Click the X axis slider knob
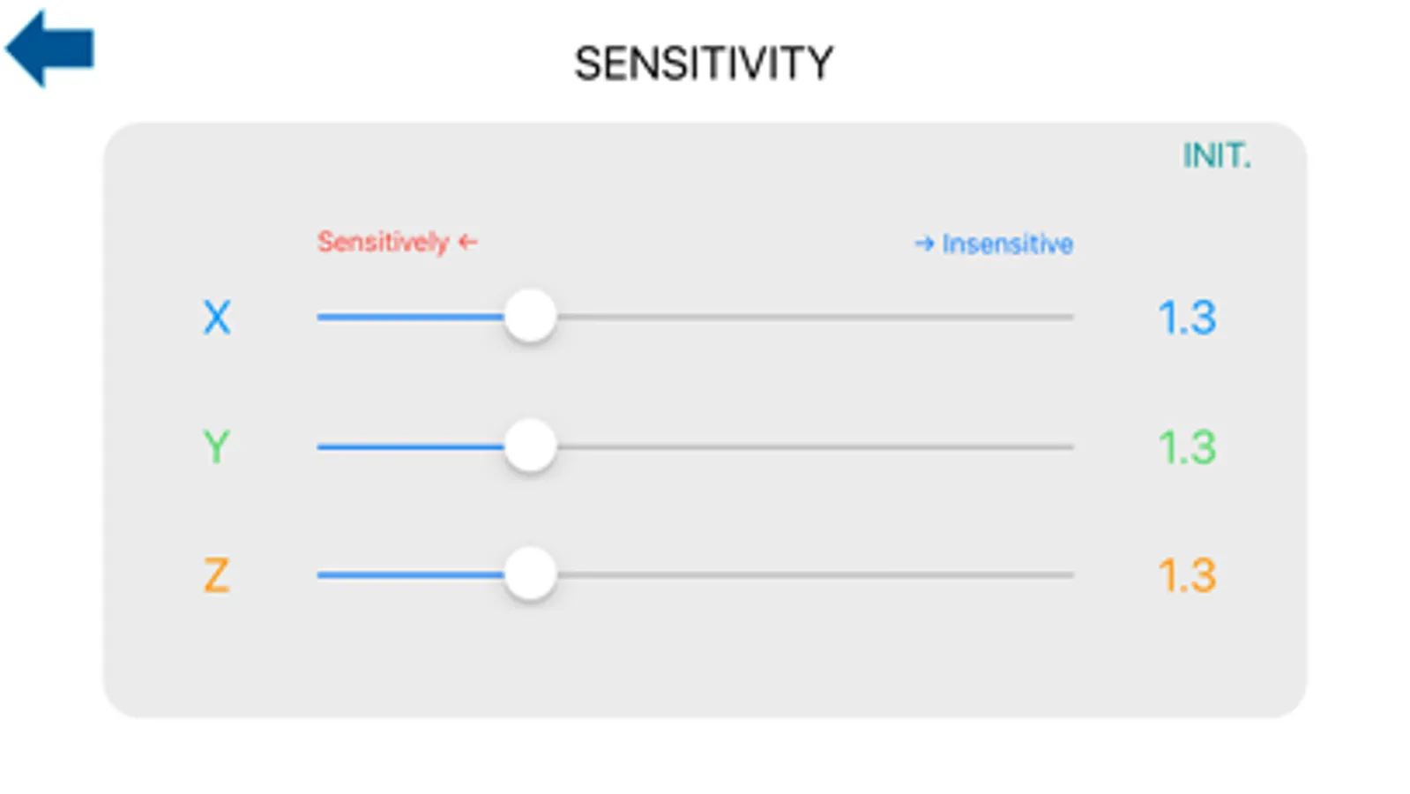 coord(530,316)
